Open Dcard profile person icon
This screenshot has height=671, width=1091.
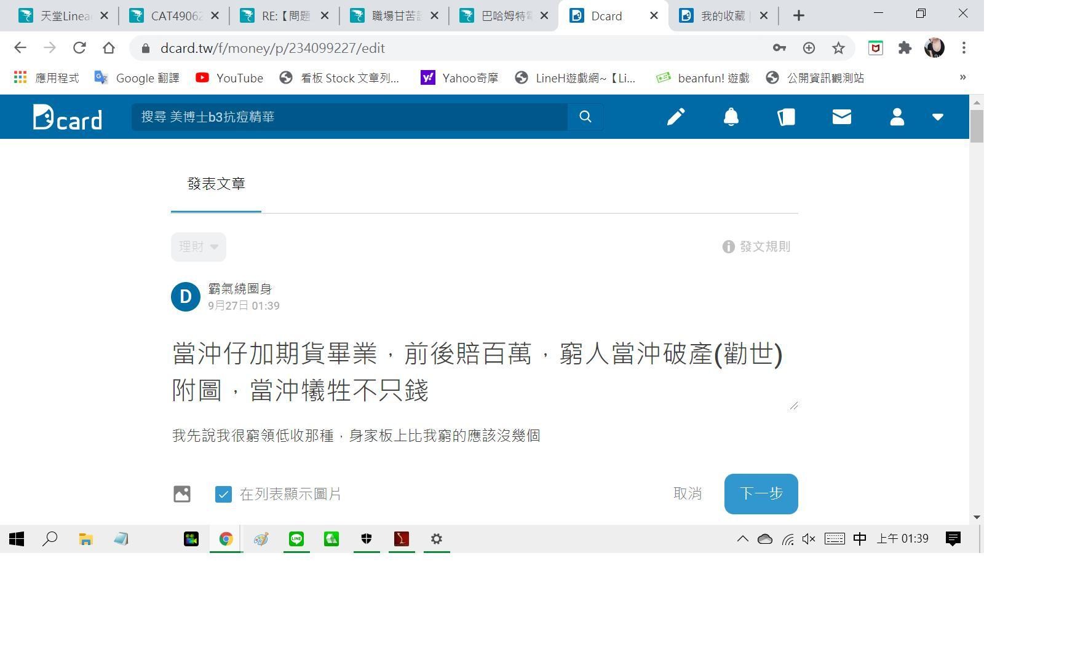tap(896, 117)
